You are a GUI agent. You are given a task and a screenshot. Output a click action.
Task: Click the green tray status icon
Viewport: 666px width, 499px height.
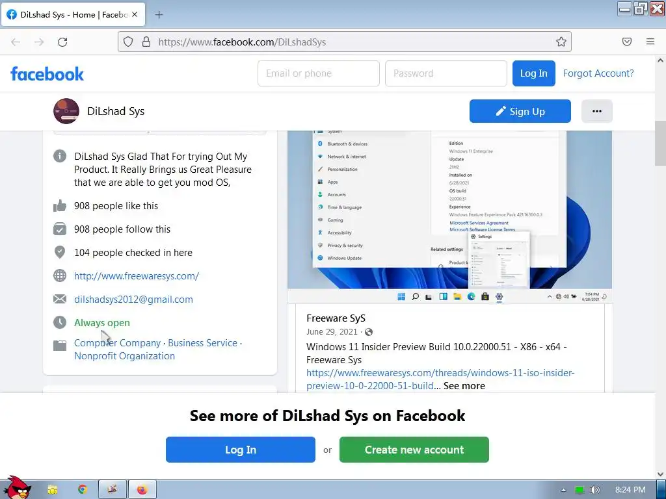coord(579,490)
